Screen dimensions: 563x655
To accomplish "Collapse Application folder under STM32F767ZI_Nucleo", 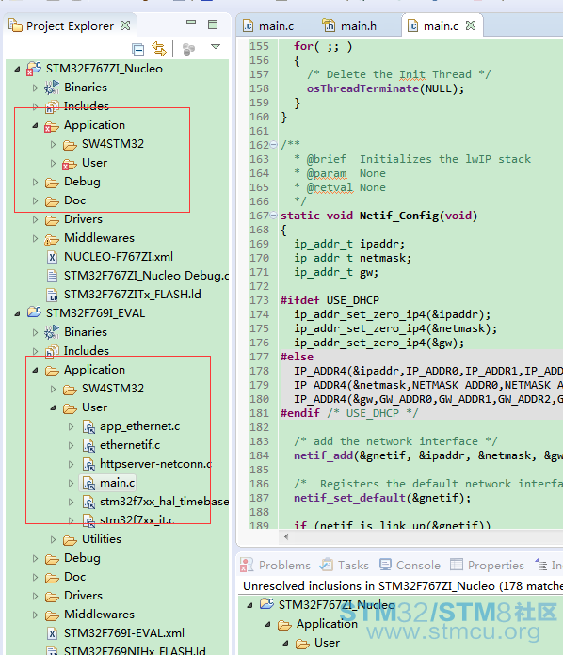I will (x=35, y=125).
